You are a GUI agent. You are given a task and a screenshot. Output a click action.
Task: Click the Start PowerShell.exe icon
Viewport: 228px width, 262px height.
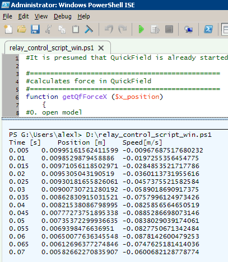[208, 29]
